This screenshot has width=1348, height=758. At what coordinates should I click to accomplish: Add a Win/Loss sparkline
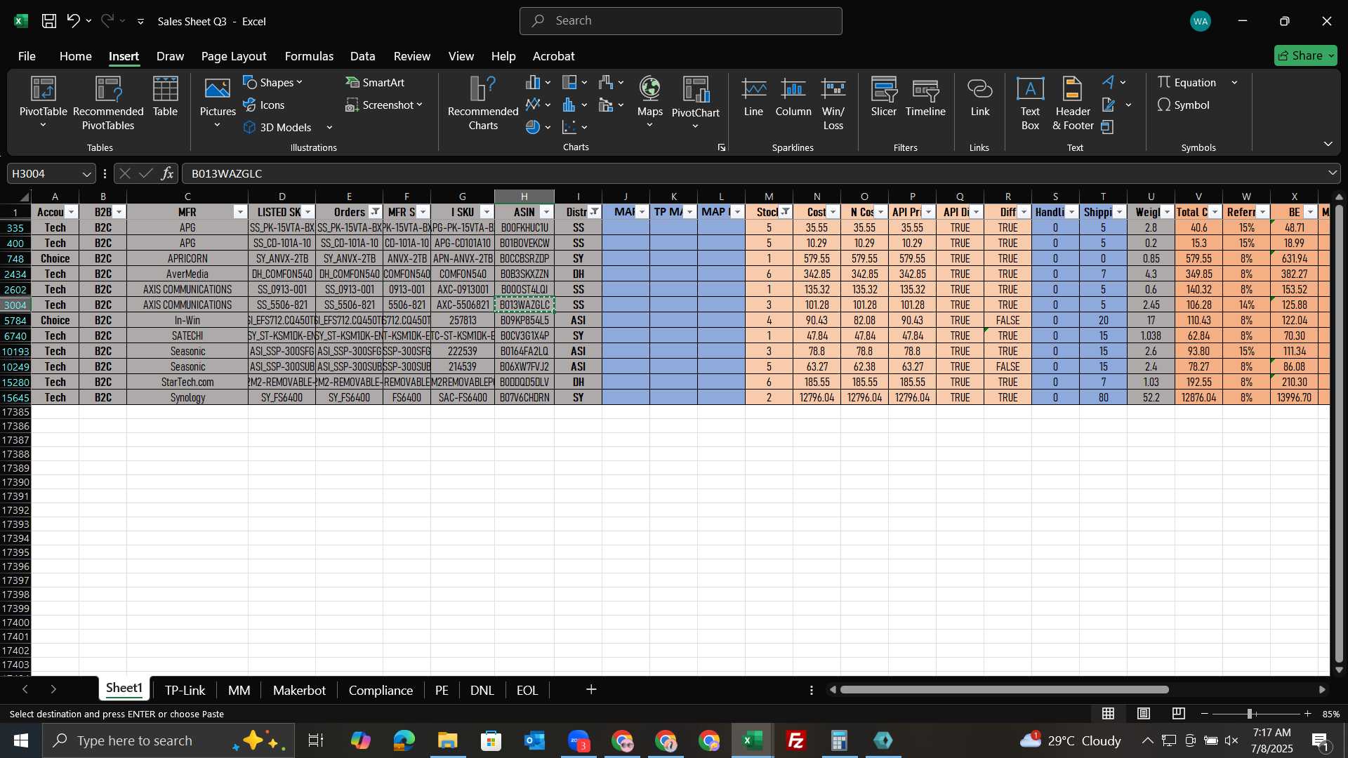pos(833,104)
